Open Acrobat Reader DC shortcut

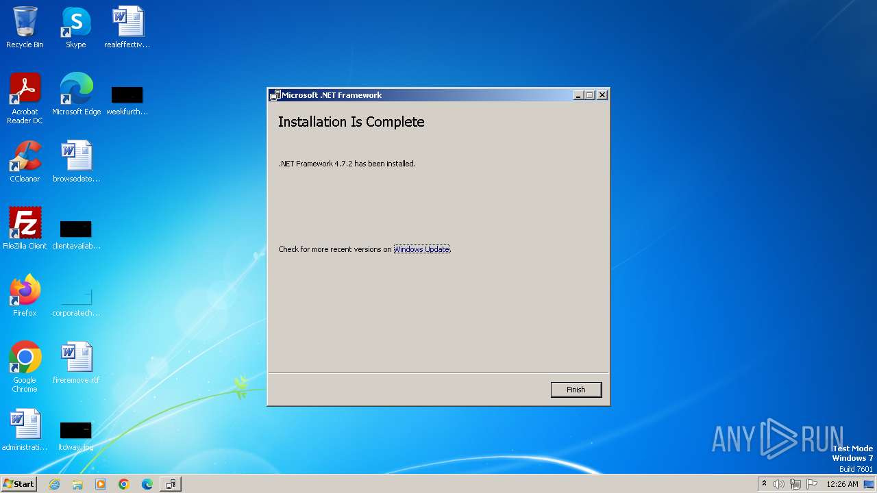25,99
